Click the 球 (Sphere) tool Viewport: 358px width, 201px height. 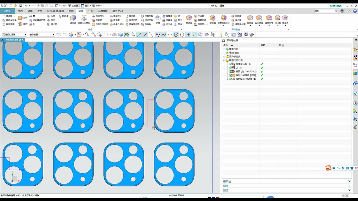coord(177,16)
